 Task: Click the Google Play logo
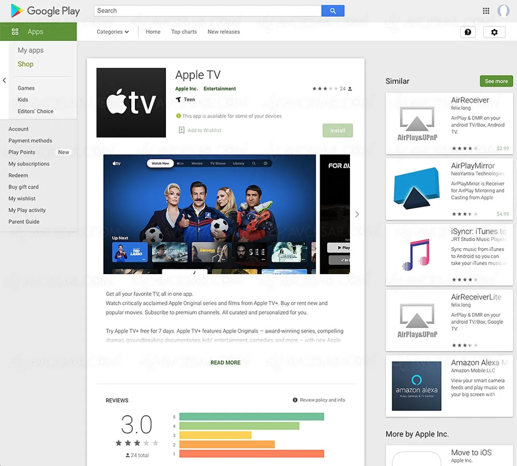click(x=45, y=11)
